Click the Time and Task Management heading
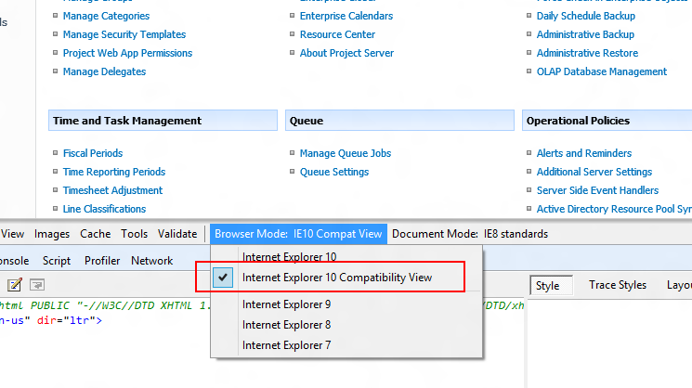 click(163, 121)
